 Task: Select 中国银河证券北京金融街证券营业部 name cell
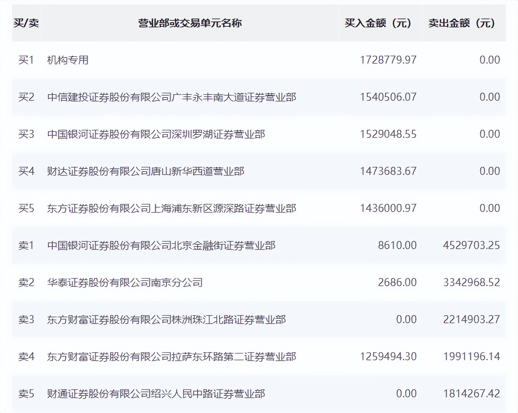[x=162, y=245]
